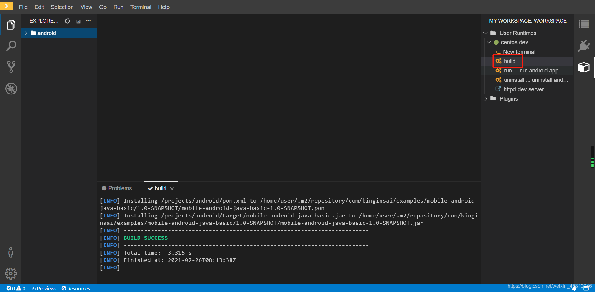Open the Explorer files icon in activity bar
Screen dimensions: 595x292
[x=11, y=25]
